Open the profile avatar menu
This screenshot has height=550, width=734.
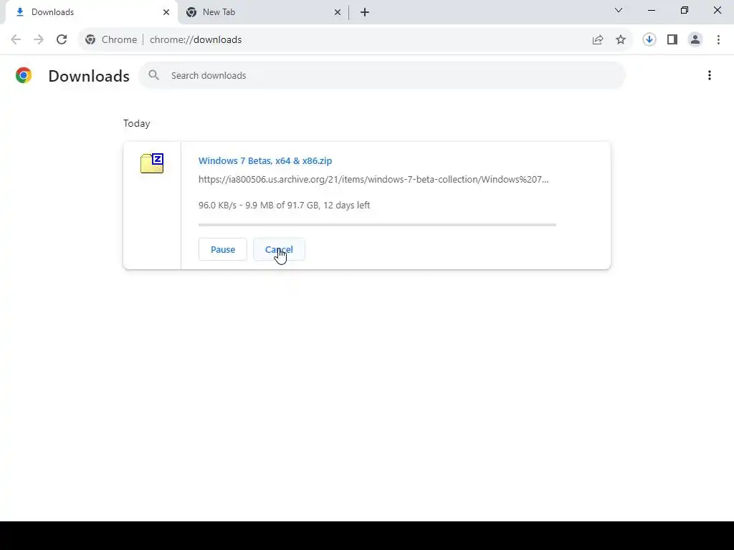coord(695,40)
